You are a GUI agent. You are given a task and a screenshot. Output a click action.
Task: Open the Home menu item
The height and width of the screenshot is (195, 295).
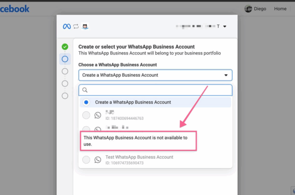click(x=280, y=9)
